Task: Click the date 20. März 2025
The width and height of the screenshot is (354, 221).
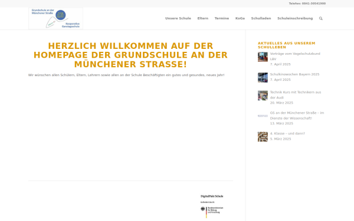Action: point(281,103)
